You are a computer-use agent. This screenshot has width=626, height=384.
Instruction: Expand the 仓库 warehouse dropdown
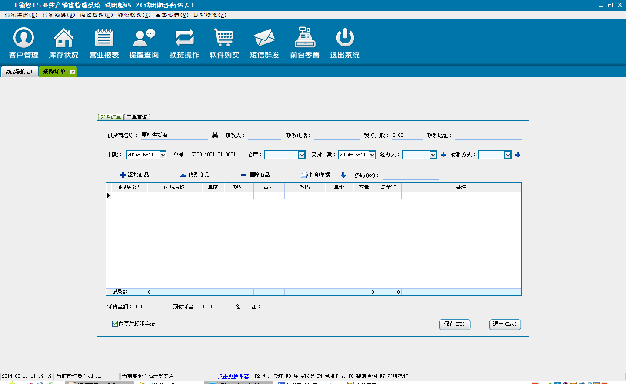tap(302, 155)
